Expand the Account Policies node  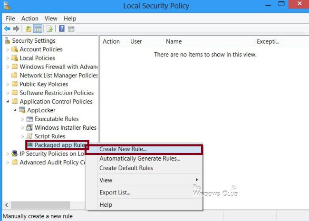[8, 49]
